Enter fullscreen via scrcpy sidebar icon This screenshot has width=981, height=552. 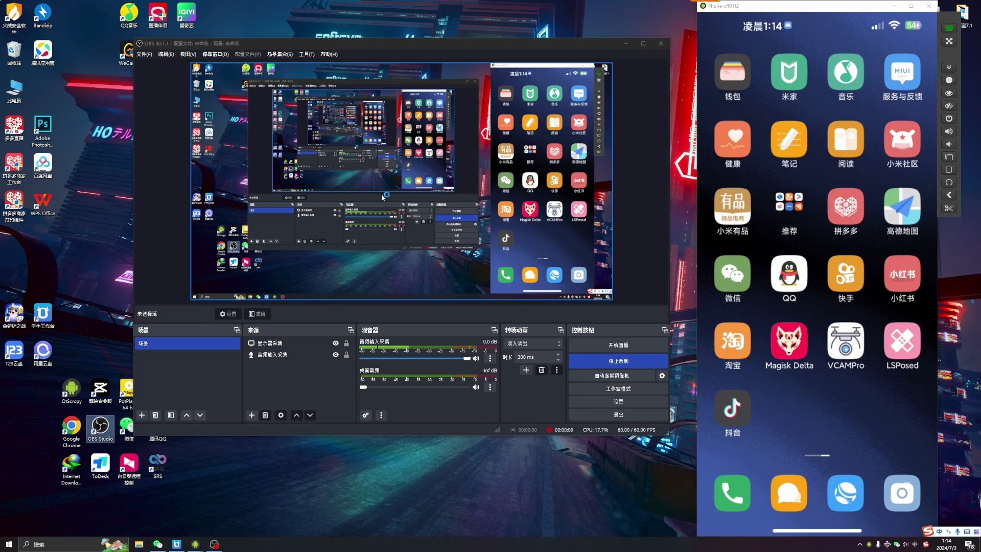coord(949,41)
